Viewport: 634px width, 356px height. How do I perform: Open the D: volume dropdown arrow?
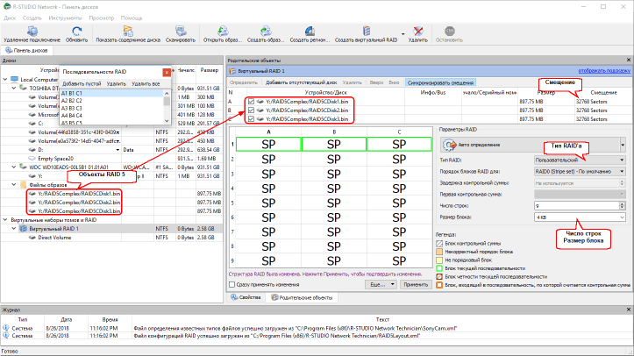[118, 150]
